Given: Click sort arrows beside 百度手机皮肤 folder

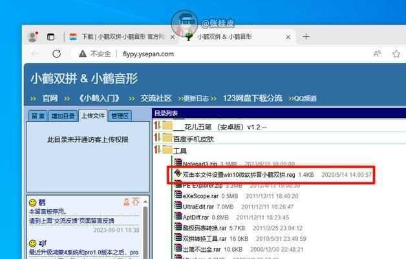Looking at the screenshot, I should click(157, 137).
